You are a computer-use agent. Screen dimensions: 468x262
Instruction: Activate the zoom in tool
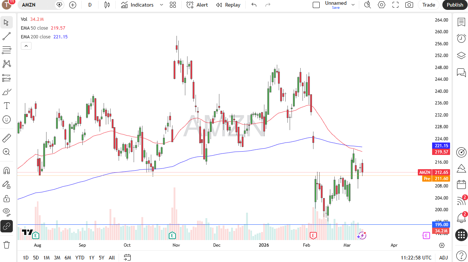(7, 152)
